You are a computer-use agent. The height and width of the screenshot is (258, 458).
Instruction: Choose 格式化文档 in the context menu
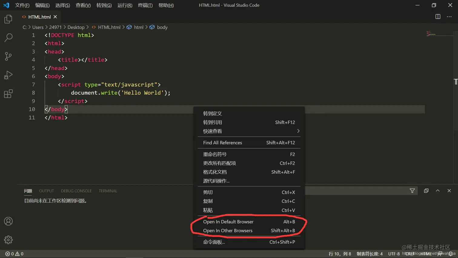pos(249,172)
